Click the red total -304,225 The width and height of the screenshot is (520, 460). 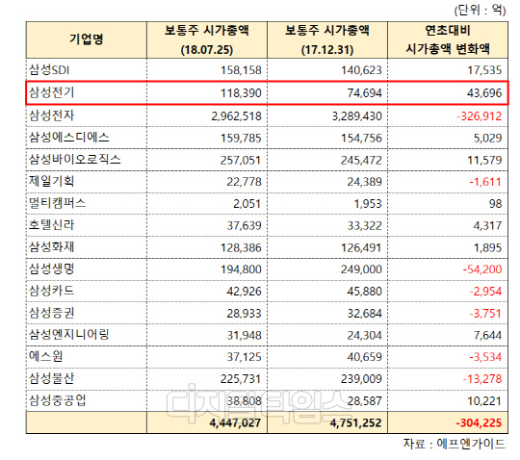pos(479,422)
